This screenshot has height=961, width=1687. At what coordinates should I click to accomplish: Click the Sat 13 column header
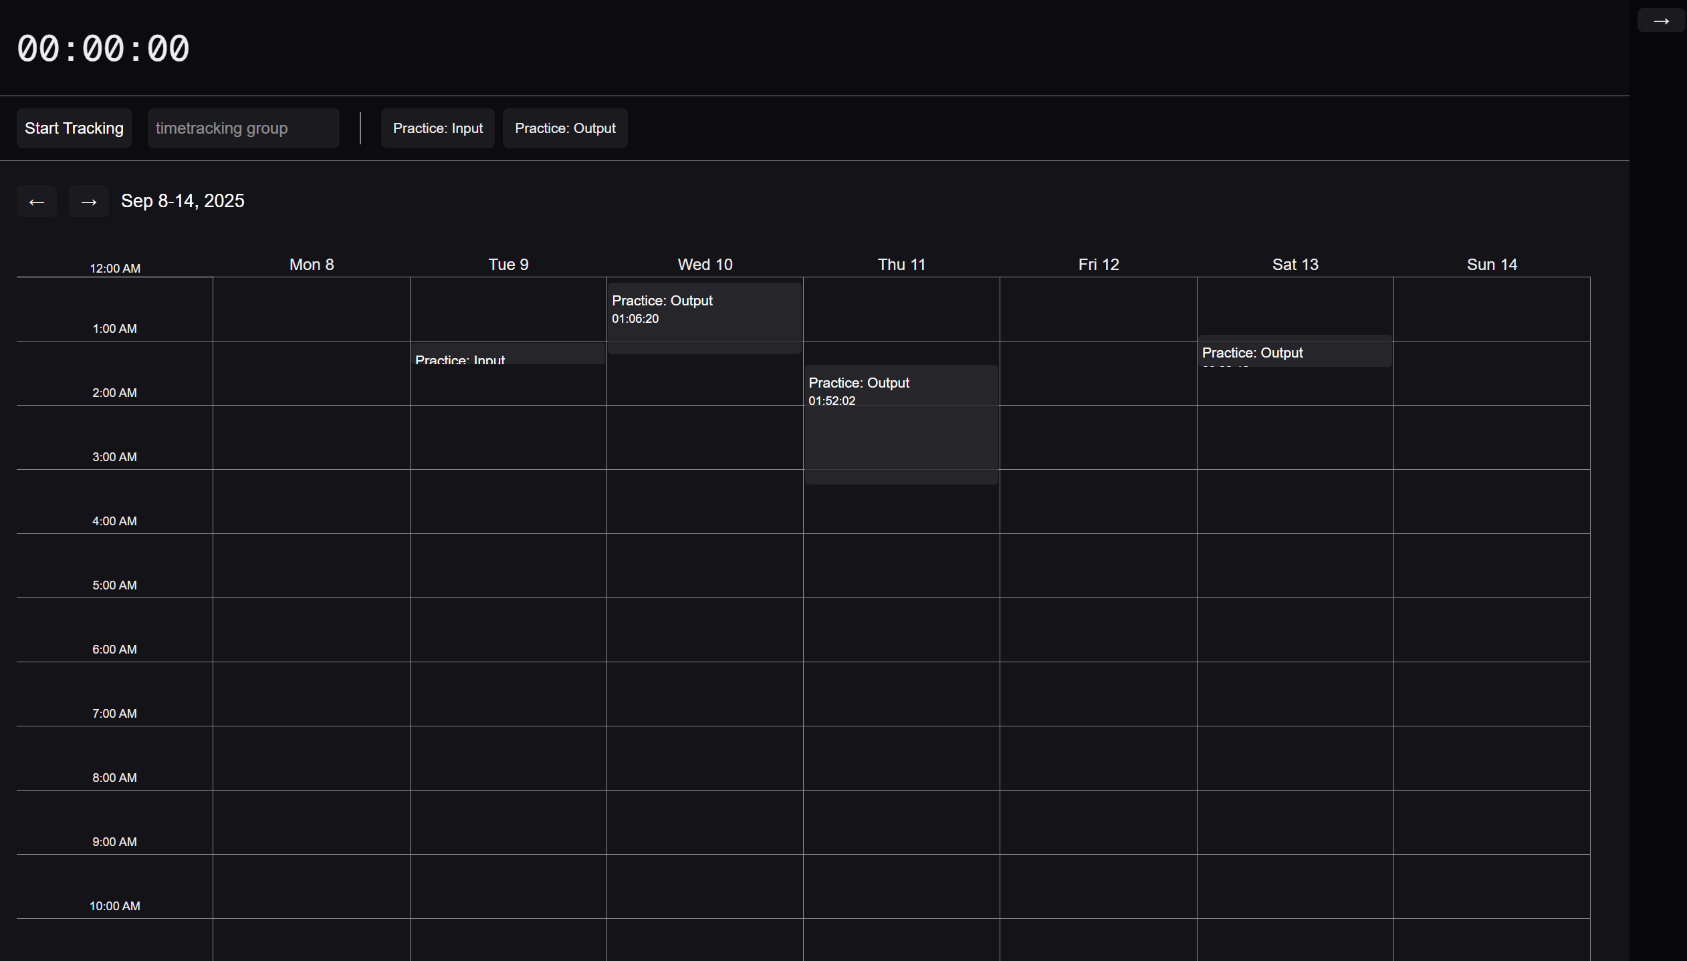click(x=1295, y=265)
